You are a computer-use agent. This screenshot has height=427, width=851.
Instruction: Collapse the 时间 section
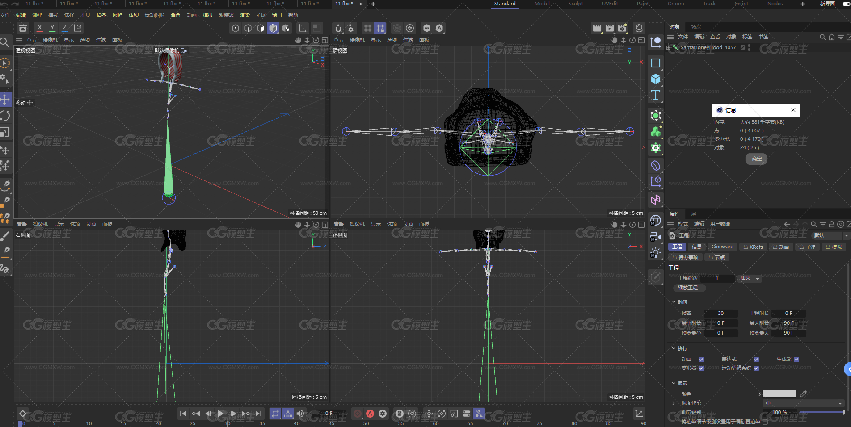(x=674, y=302)
